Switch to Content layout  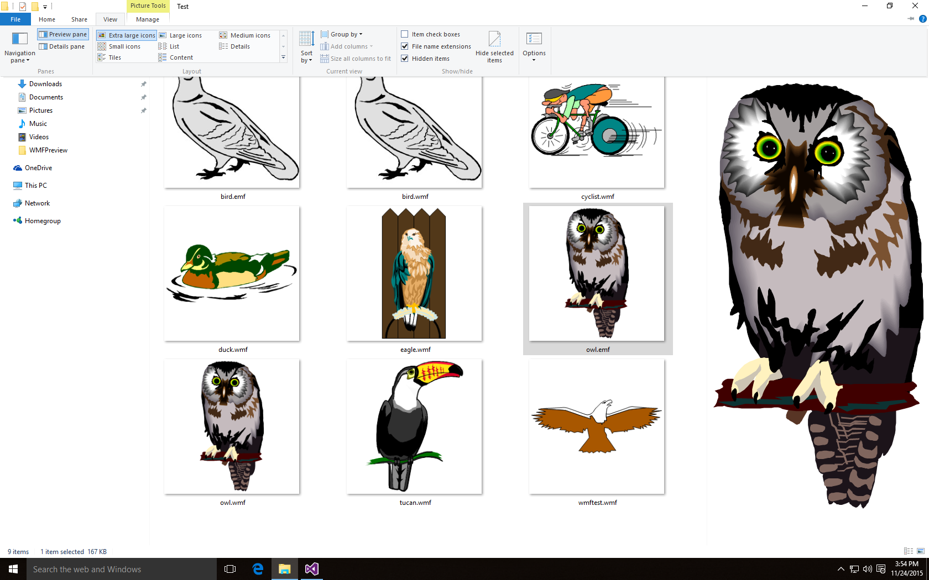tap(176, 57)
